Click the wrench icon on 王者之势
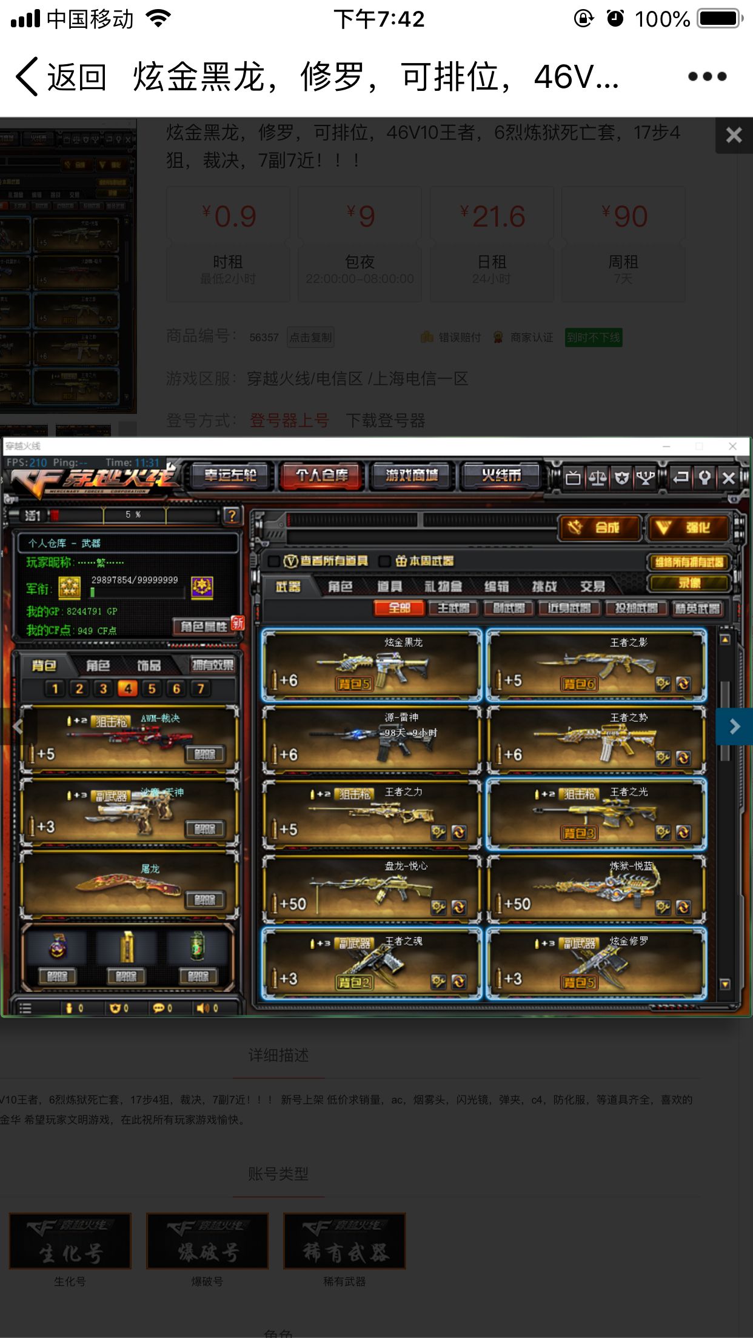Screen dimensions: 753x1338 [x=663, y=758]
